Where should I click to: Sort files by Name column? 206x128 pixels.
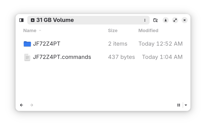click(x=30, y=31)
